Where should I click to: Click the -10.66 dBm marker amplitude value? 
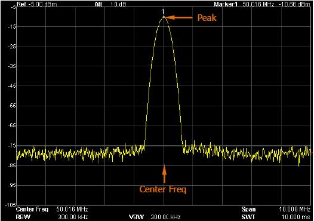tap(294, 4)
